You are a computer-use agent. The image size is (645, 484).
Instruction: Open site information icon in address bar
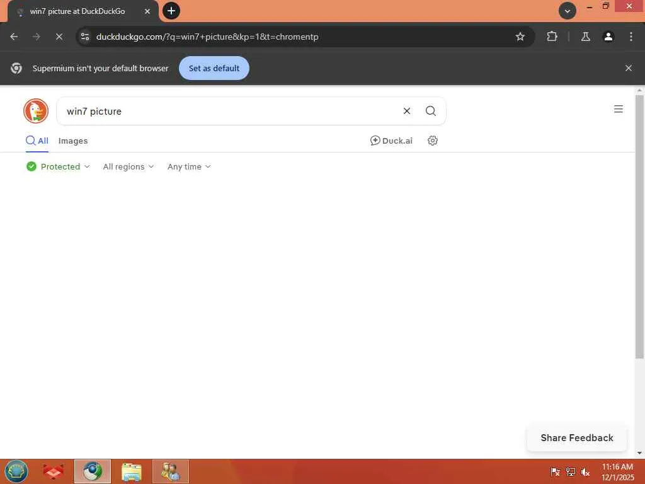coord(85,37)
